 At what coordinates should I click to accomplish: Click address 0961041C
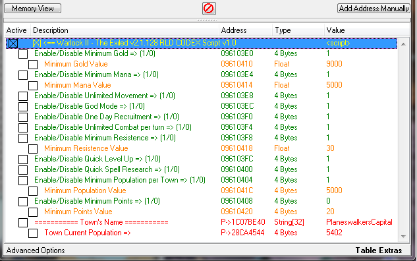tap(237, 190)
